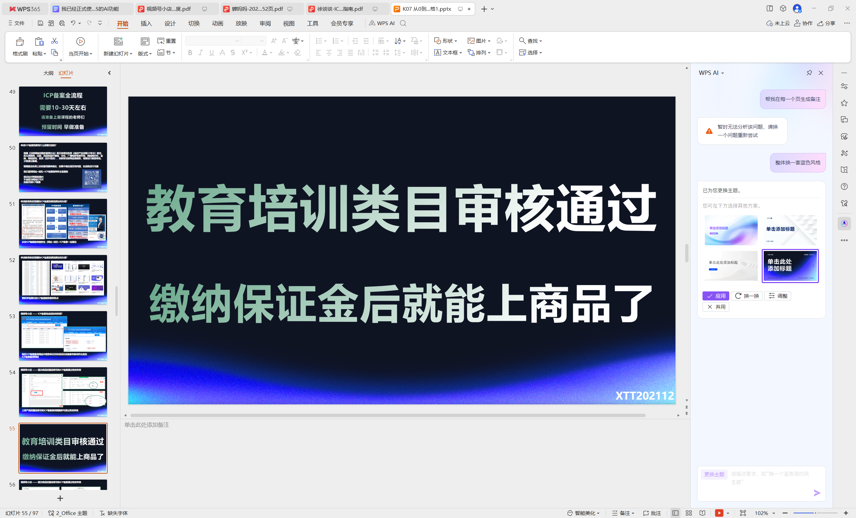Image resolution: width=856 pixels, height=518 pixels.
Task: Click the 换一换 refresh themes button
Action: (x=747, y=296)
